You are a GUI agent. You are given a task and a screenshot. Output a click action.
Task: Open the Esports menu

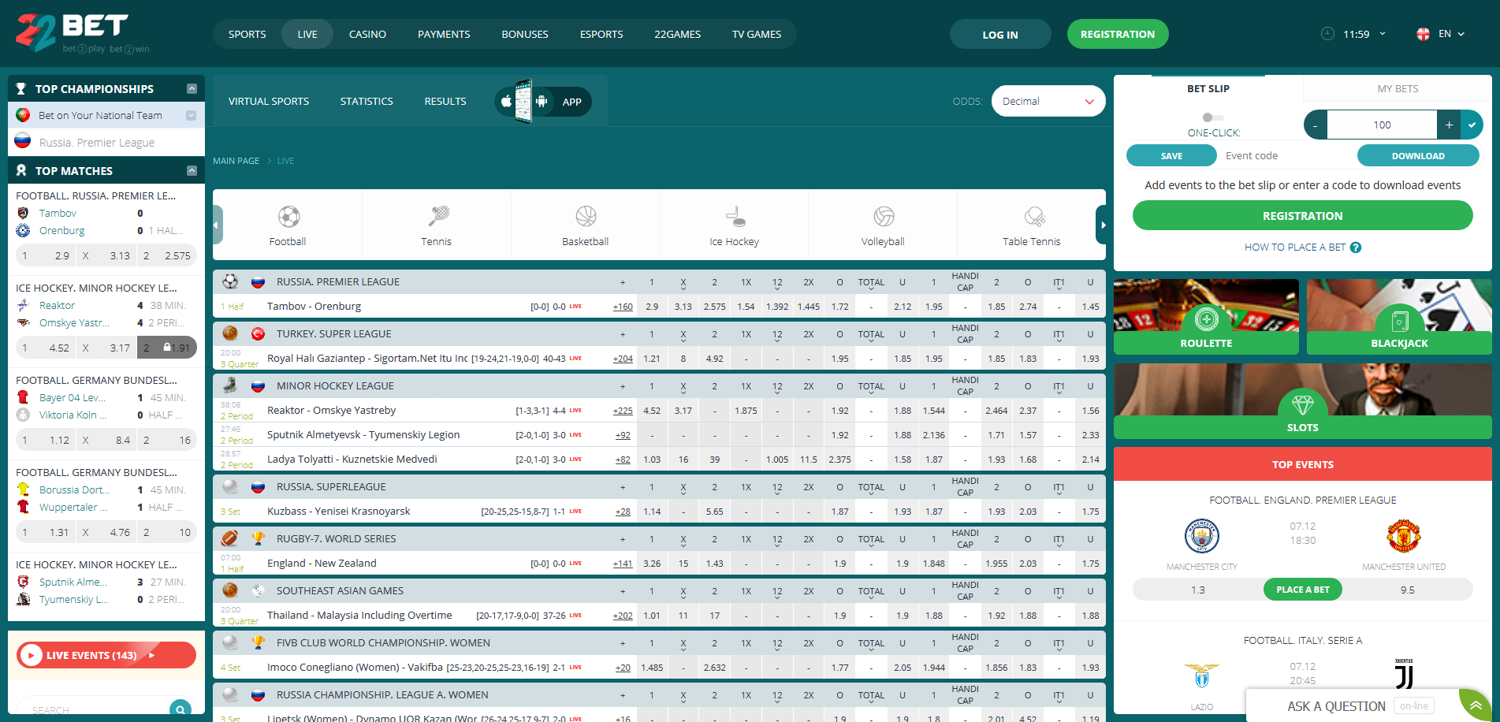pyautogui.click(x=601, y=34)
